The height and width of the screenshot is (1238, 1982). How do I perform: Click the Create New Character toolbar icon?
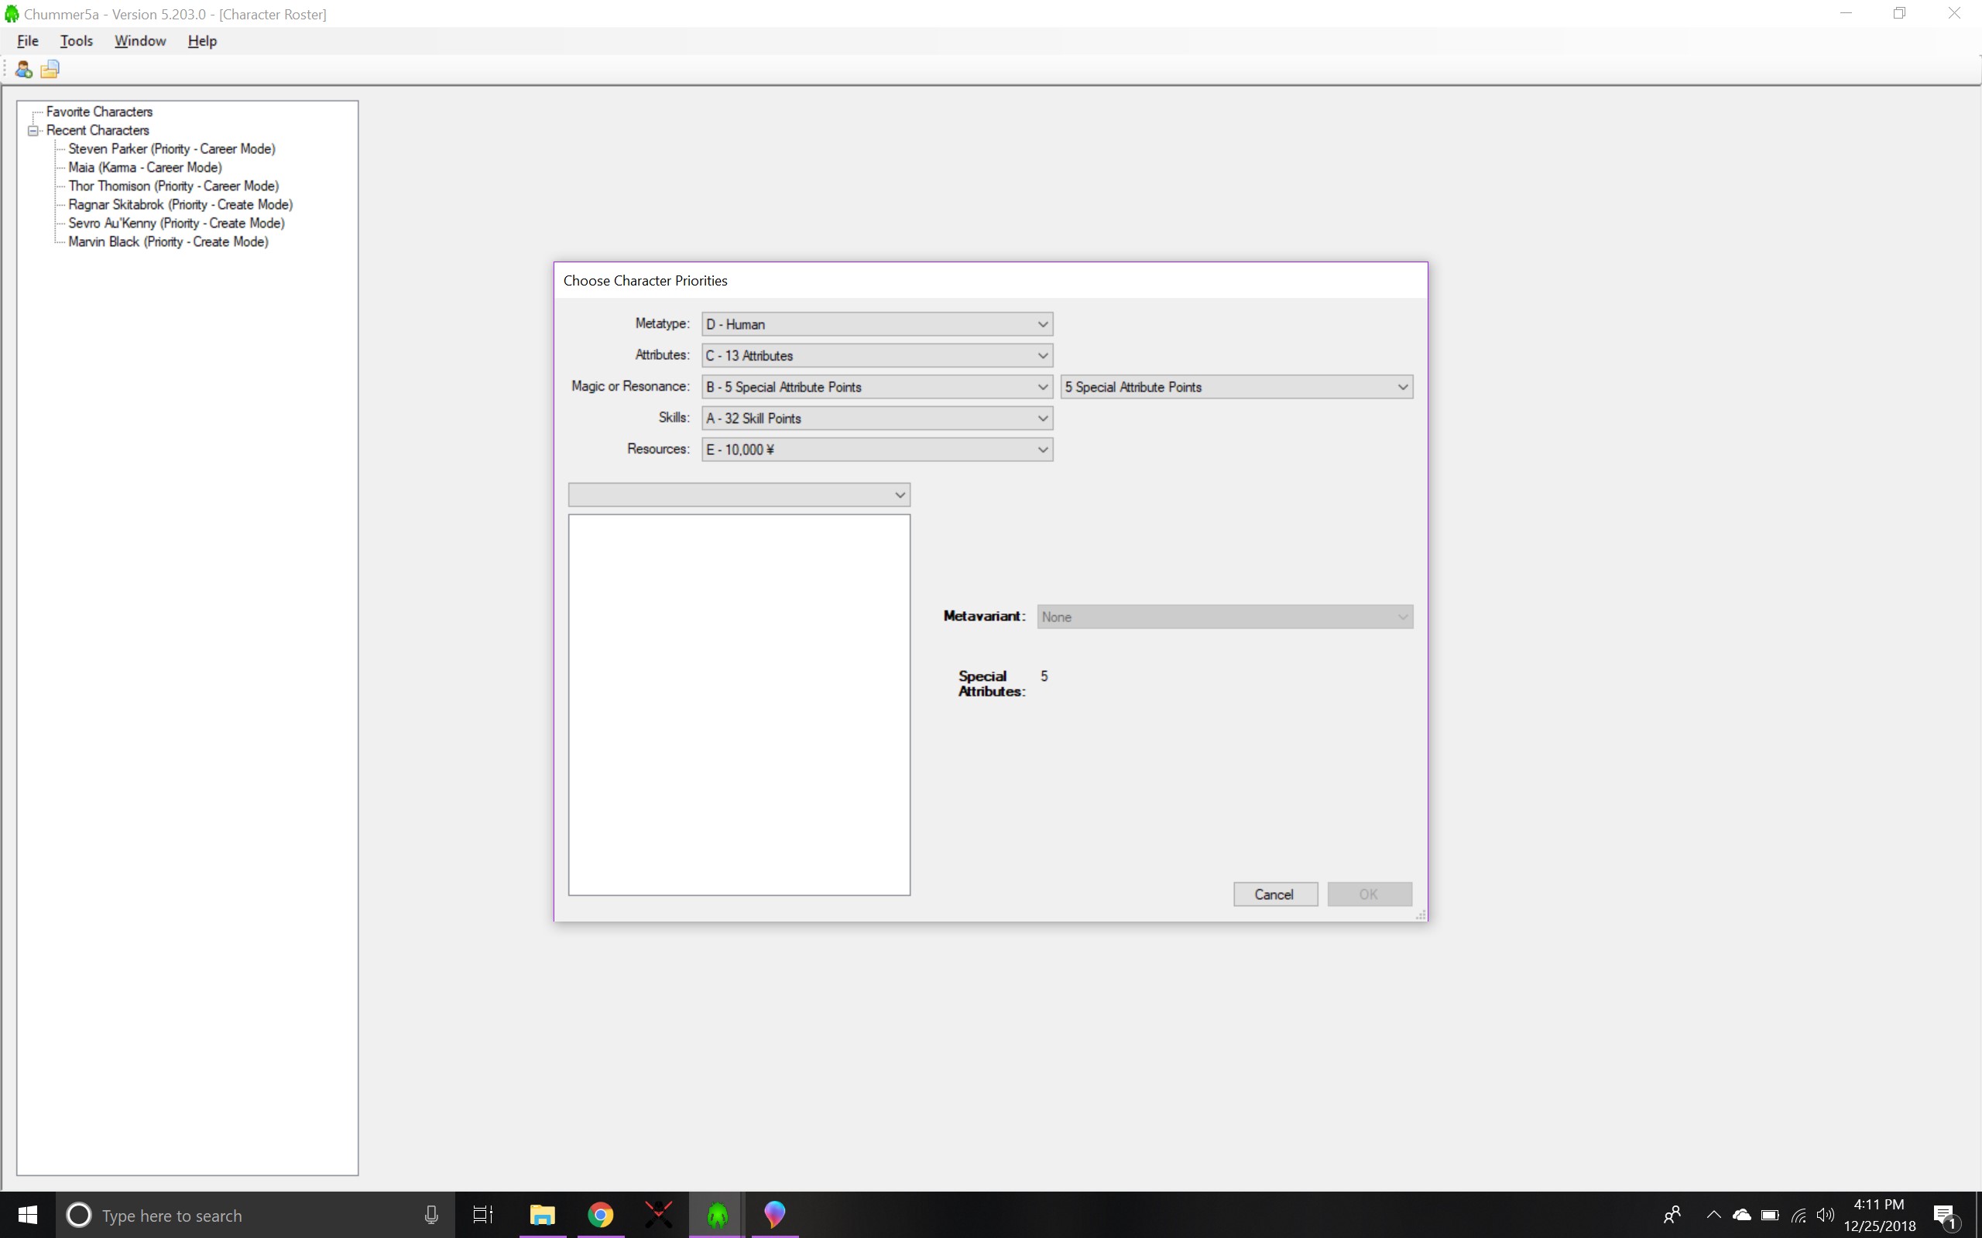(24, 69)
